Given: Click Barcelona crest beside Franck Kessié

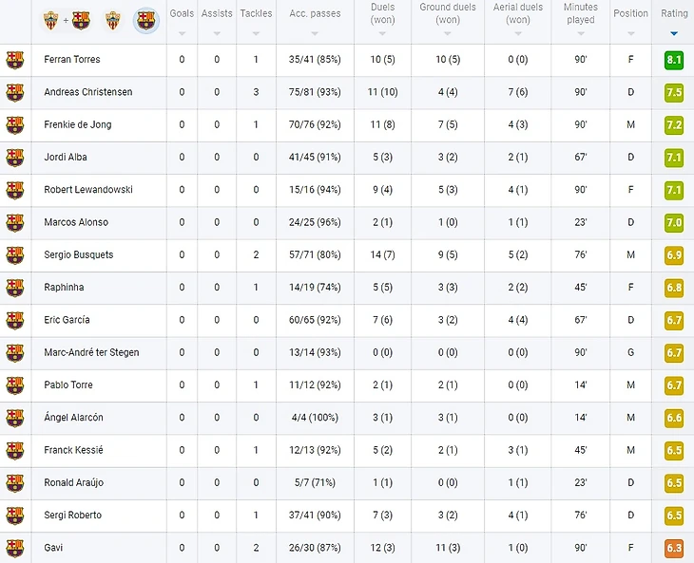Looking at the screenshot, I should [x=15, y=451].
